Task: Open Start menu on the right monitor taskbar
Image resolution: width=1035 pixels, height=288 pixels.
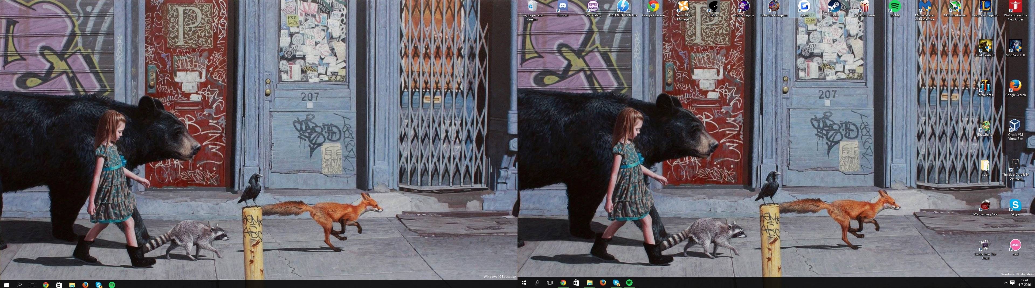Action: [x=524, y=282]
